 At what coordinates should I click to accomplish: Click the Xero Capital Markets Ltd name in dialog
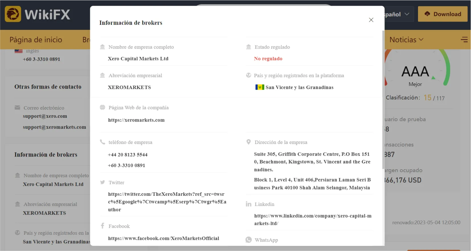pos(138,59)
